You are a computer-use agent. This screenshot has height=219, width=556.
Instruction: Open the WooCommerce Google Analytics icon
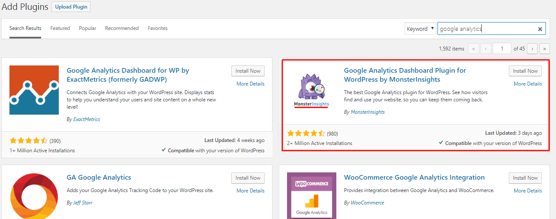(311, 196)
